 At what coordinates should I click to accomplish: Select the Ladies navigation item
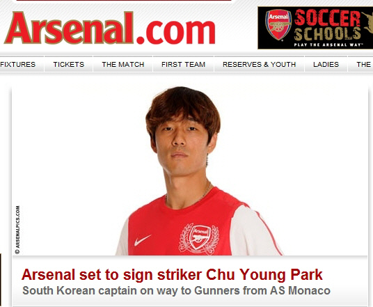coord(326,64)
